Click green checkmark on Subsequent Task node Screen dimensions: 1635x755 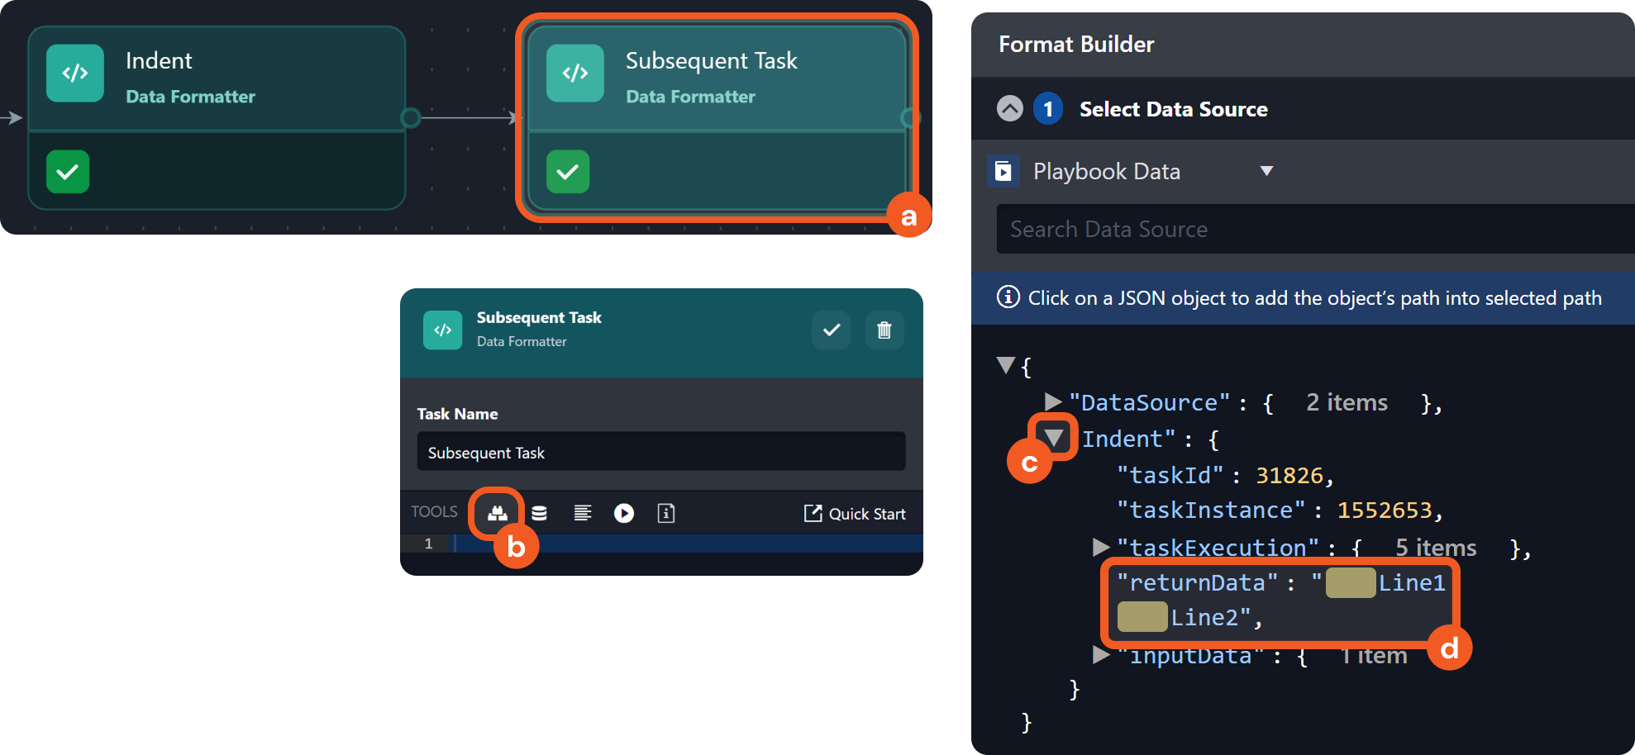(568, 172)
